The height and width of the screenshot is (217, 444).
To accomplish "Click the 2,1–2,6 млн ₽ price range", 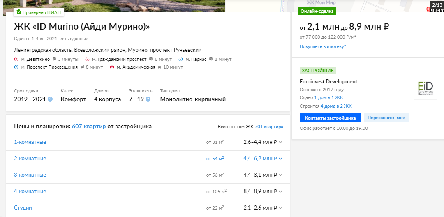I will click(x=260, y=208).
